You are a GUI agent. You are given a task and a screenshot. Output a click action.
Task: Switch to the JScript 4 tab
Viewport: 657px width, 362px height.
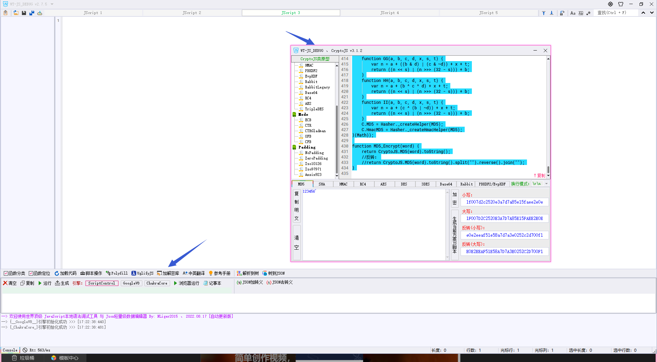click(389, 13)
